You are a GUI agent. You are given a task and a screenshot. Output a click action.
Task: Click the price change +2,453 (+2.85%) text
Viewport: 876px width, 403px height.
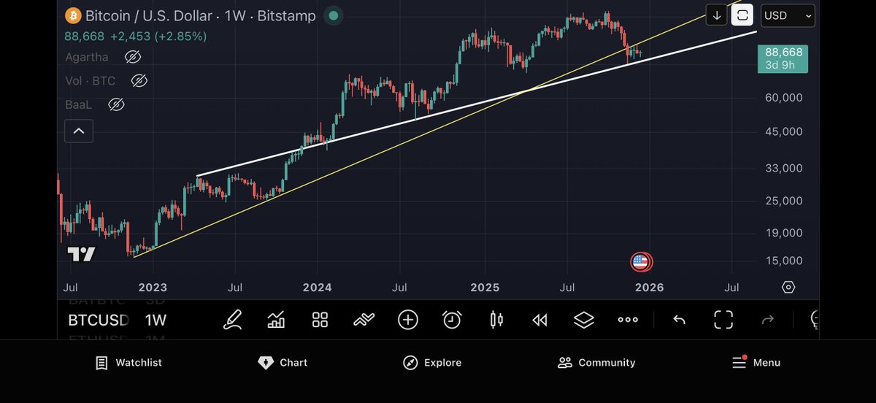click(x=158, y=36)
